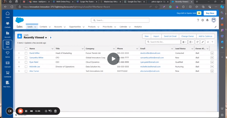Open the help question mark icon
This screenshot has width=227, height=118.
[x=198, y=20]
